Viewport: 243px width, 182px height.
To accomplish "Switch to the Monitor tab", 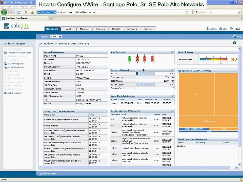I will 84,29.
